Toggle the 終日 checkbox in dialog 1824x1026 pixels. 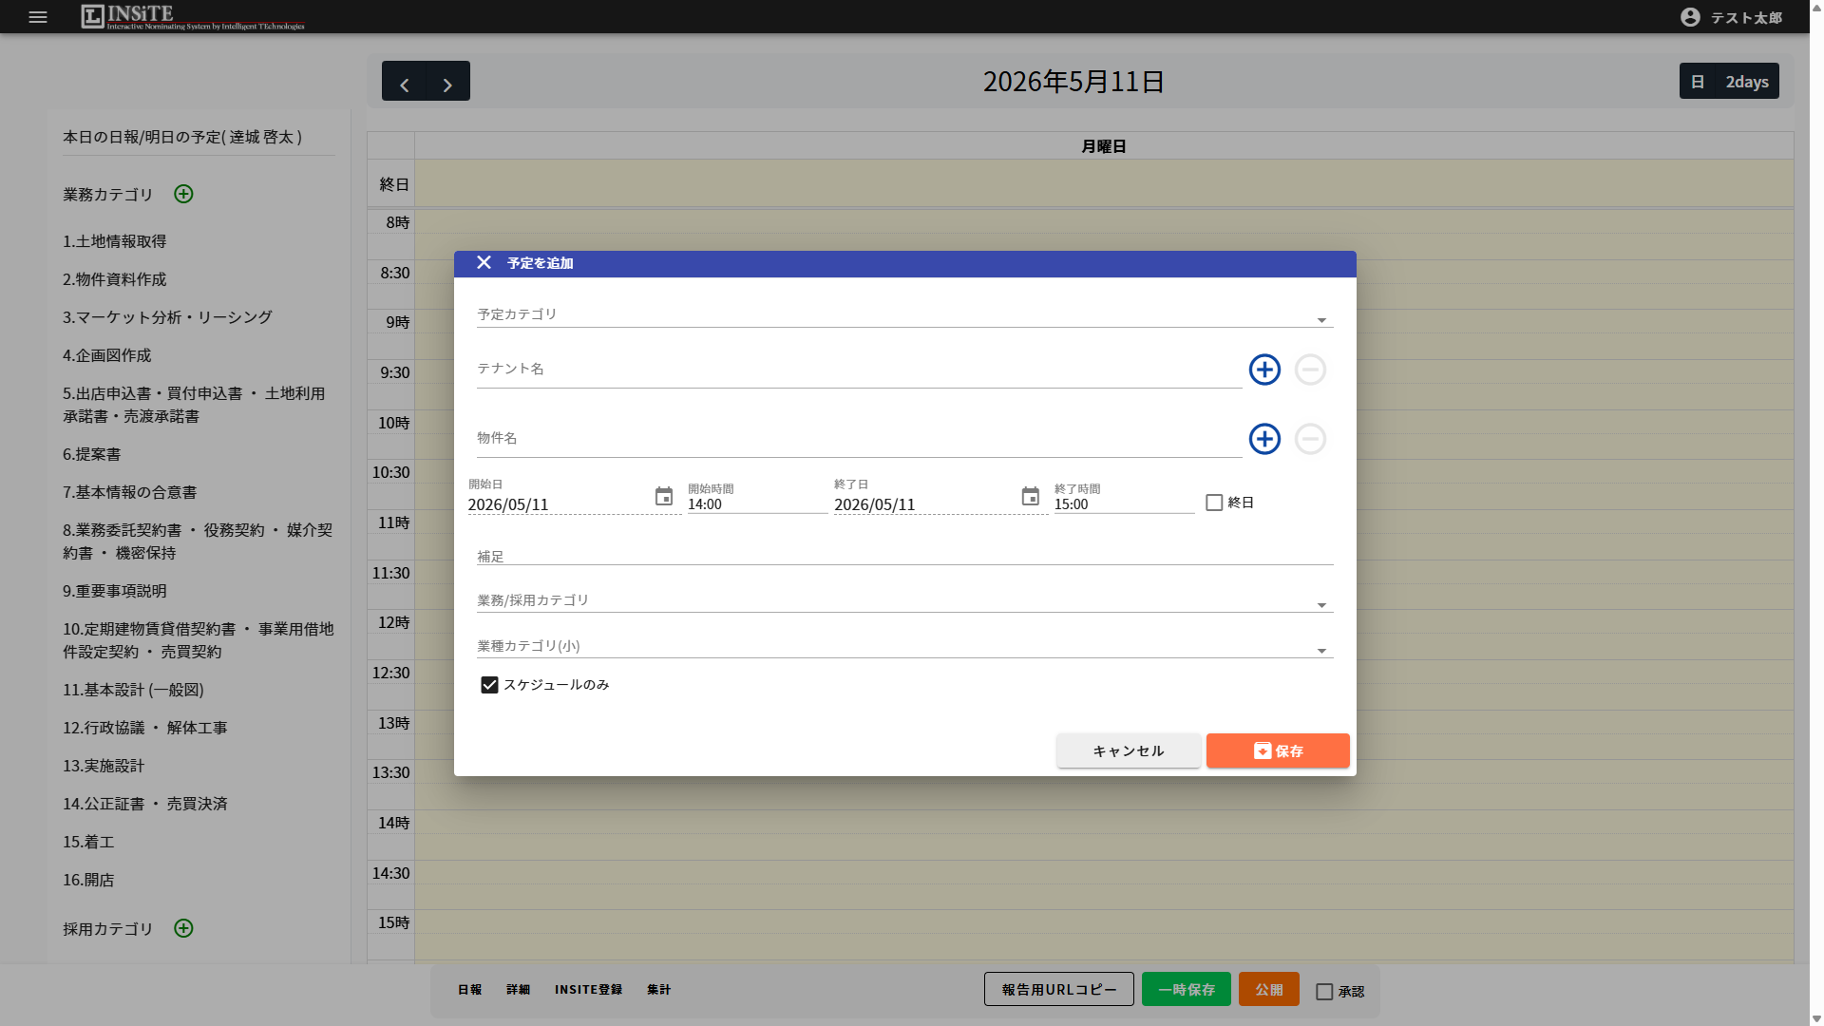tap(1214, 503)
